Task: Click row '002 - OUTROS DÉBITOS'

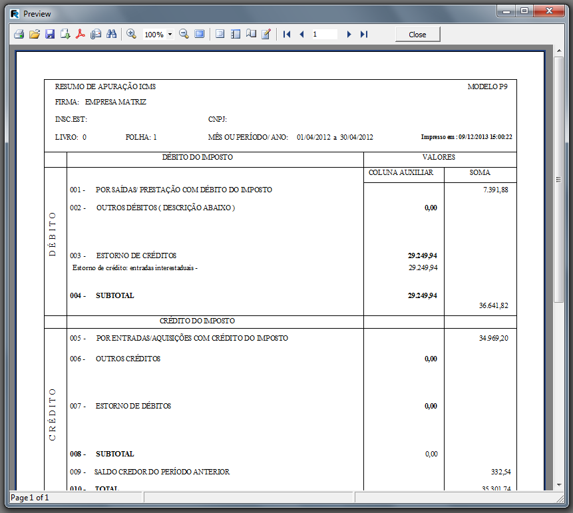Action: coord(152,208)
